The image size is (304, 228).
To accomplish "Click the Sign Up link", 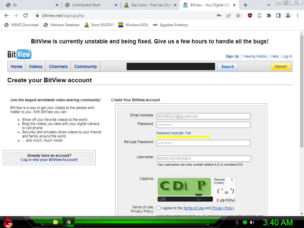I will click(x=232, y=56).
